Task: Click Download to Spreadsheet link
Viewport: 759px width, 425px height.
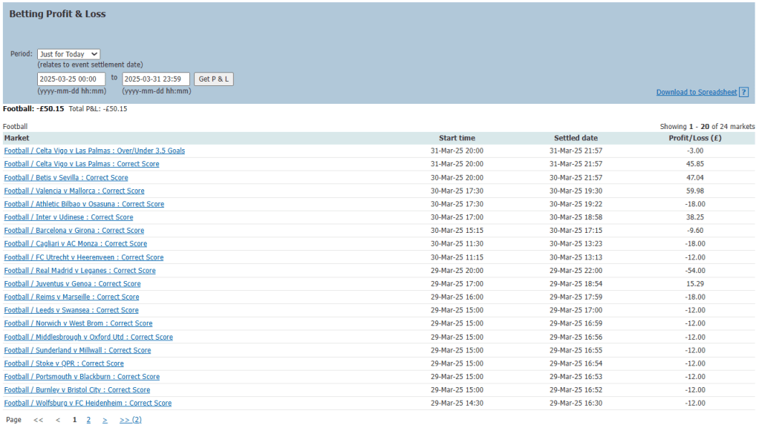Action: click(x=696, y=93)
